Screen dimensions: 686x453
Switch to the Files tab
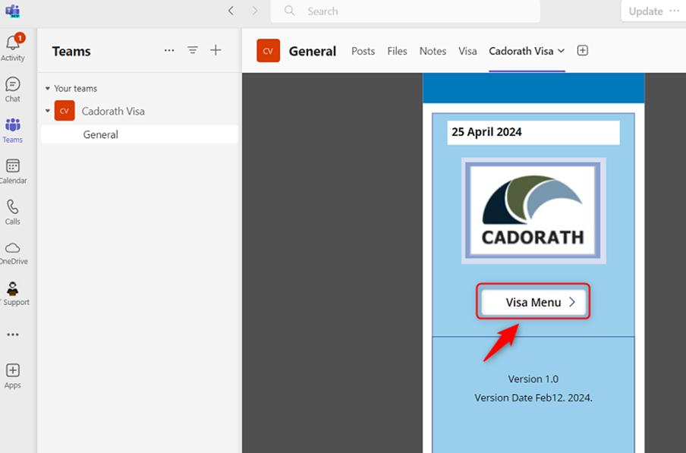[x=397, y=51]
